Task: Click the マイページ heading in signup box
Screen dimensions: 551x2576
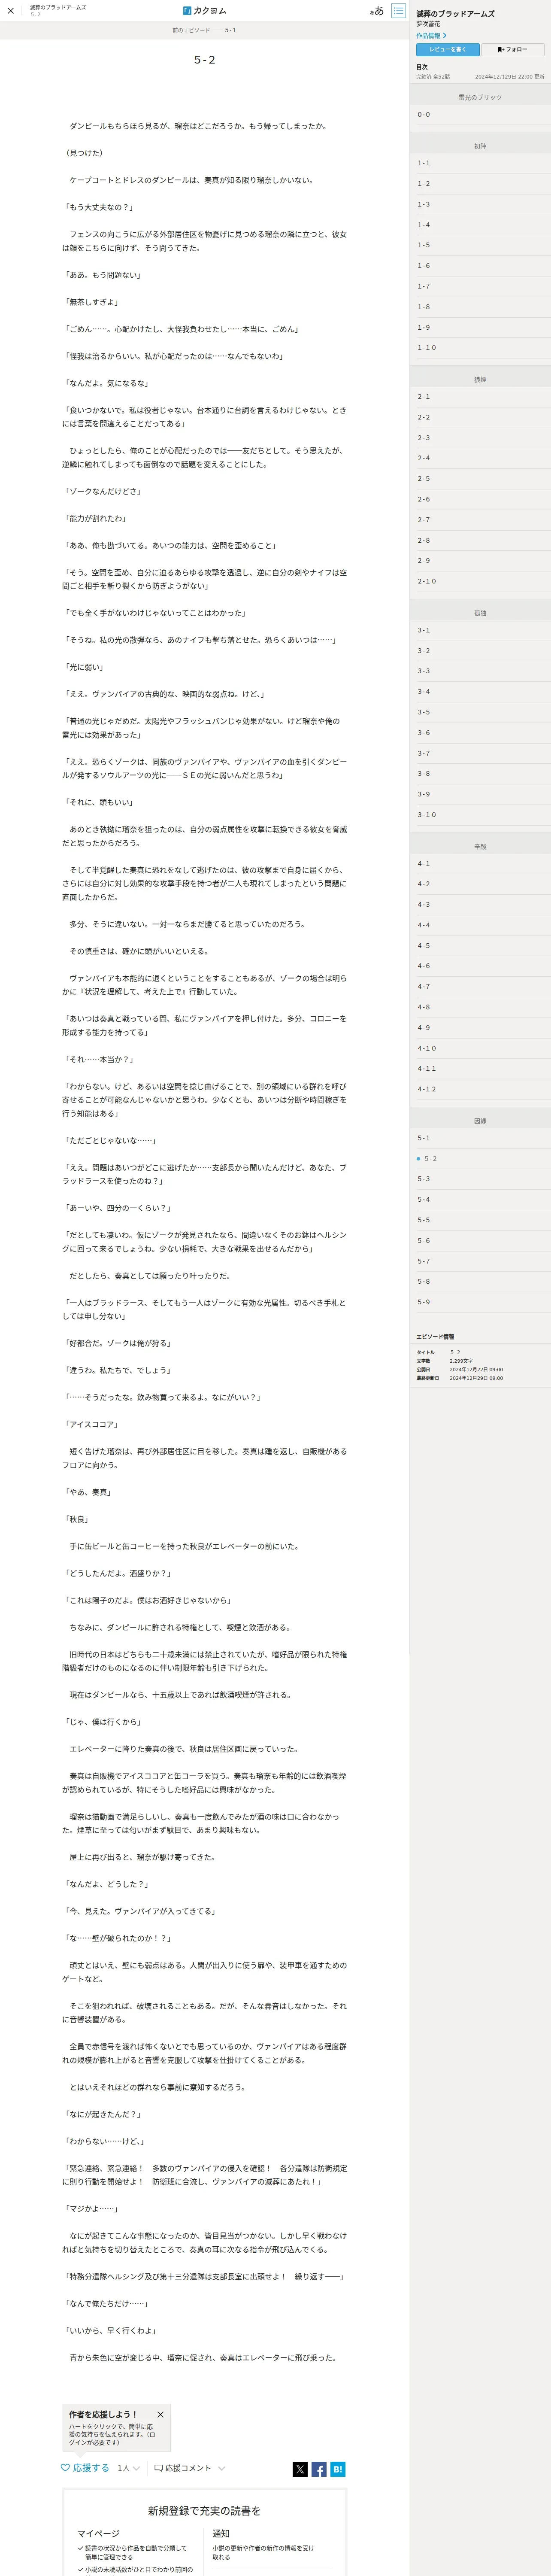Action: 98,2534
